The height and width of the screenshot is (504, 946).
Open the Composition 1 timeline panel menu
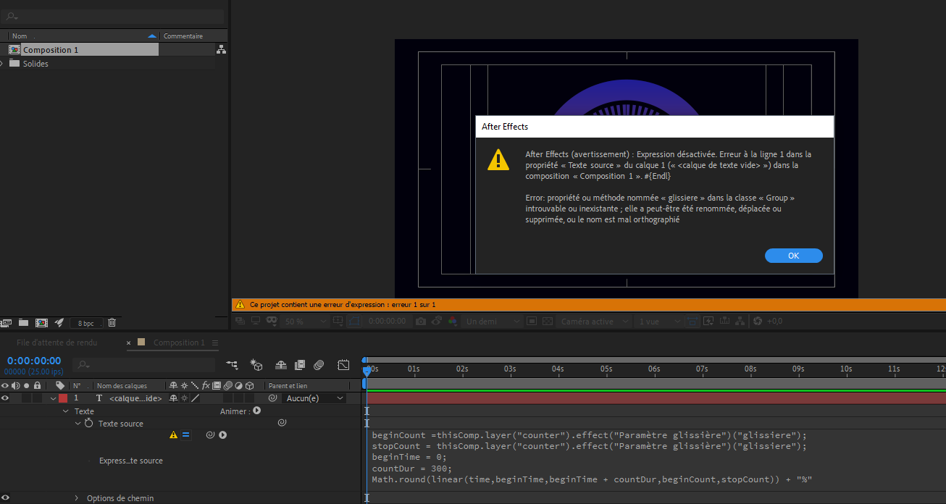215,343
